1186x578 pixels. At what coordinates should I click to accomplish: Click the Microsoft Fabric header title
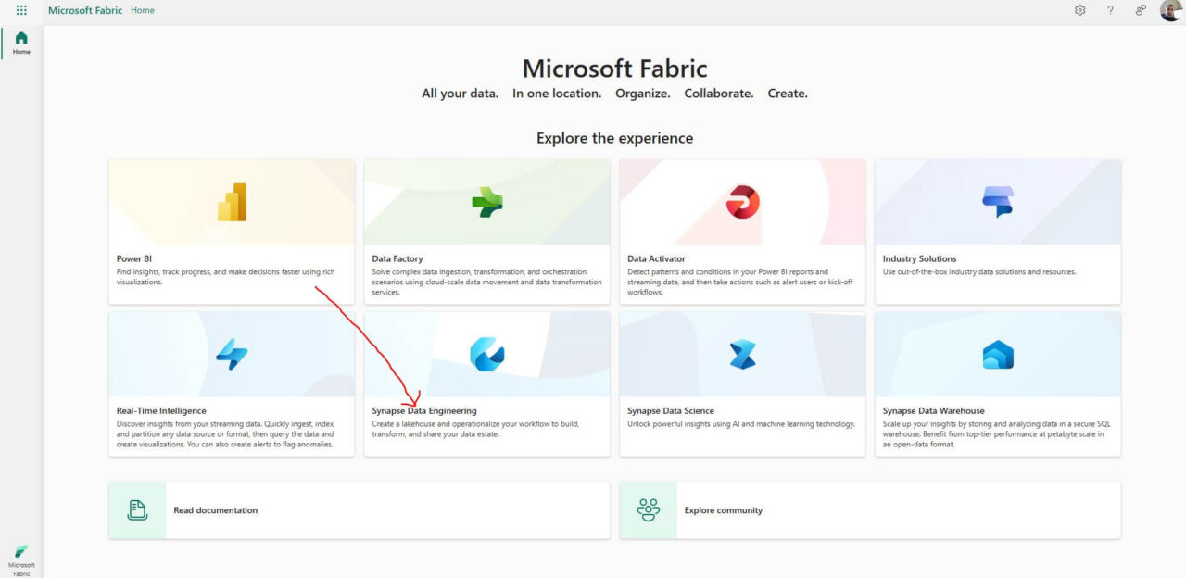coord(86,10)
